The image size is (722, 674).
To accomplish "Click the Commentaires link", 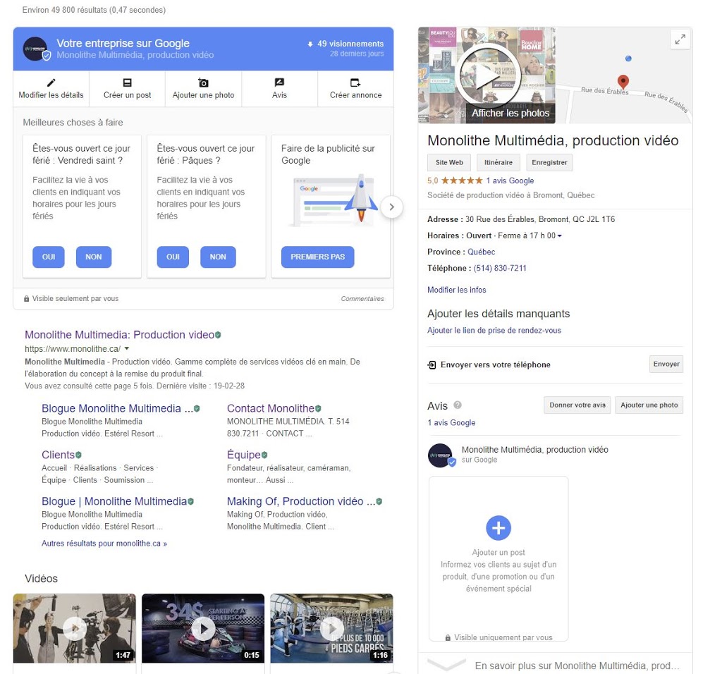I will 362,299.
